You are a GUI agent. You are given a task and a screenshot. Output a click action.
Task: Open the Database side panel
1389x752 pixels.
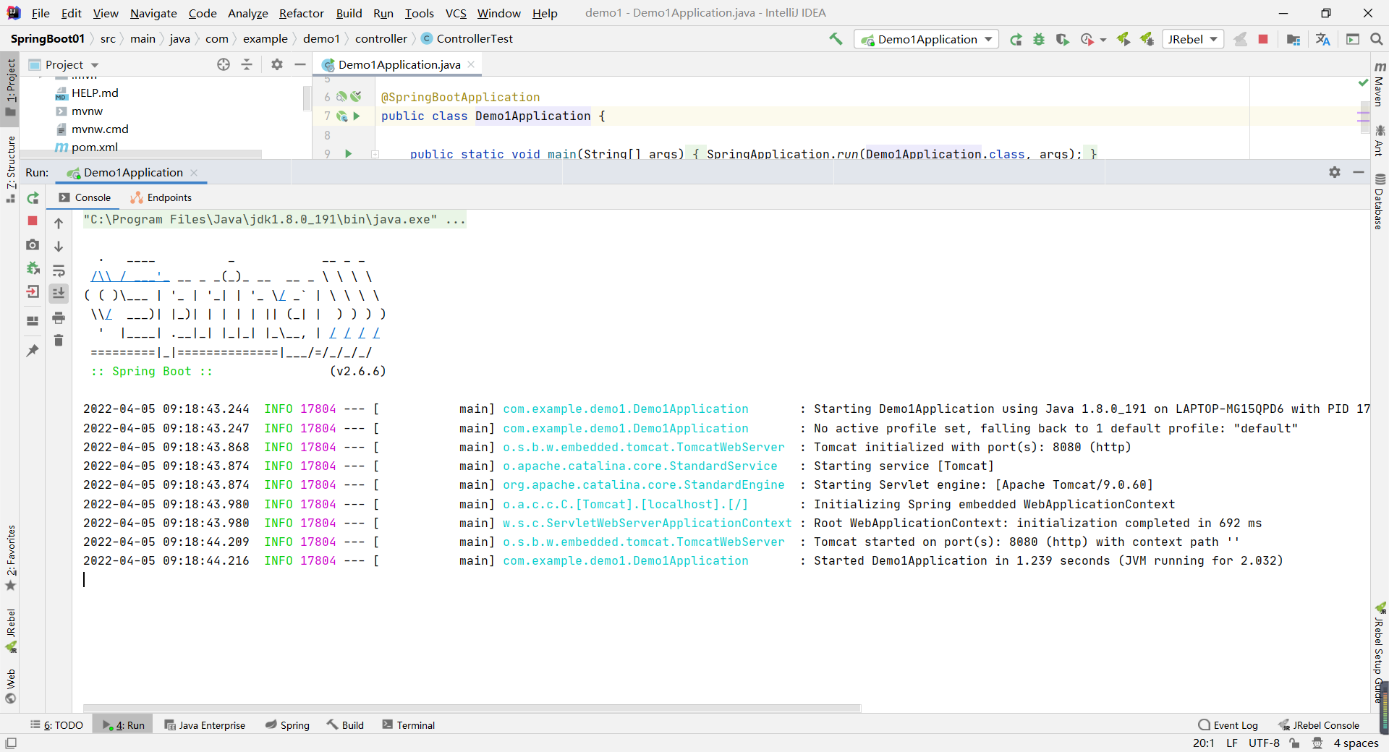coord(1380,202)
